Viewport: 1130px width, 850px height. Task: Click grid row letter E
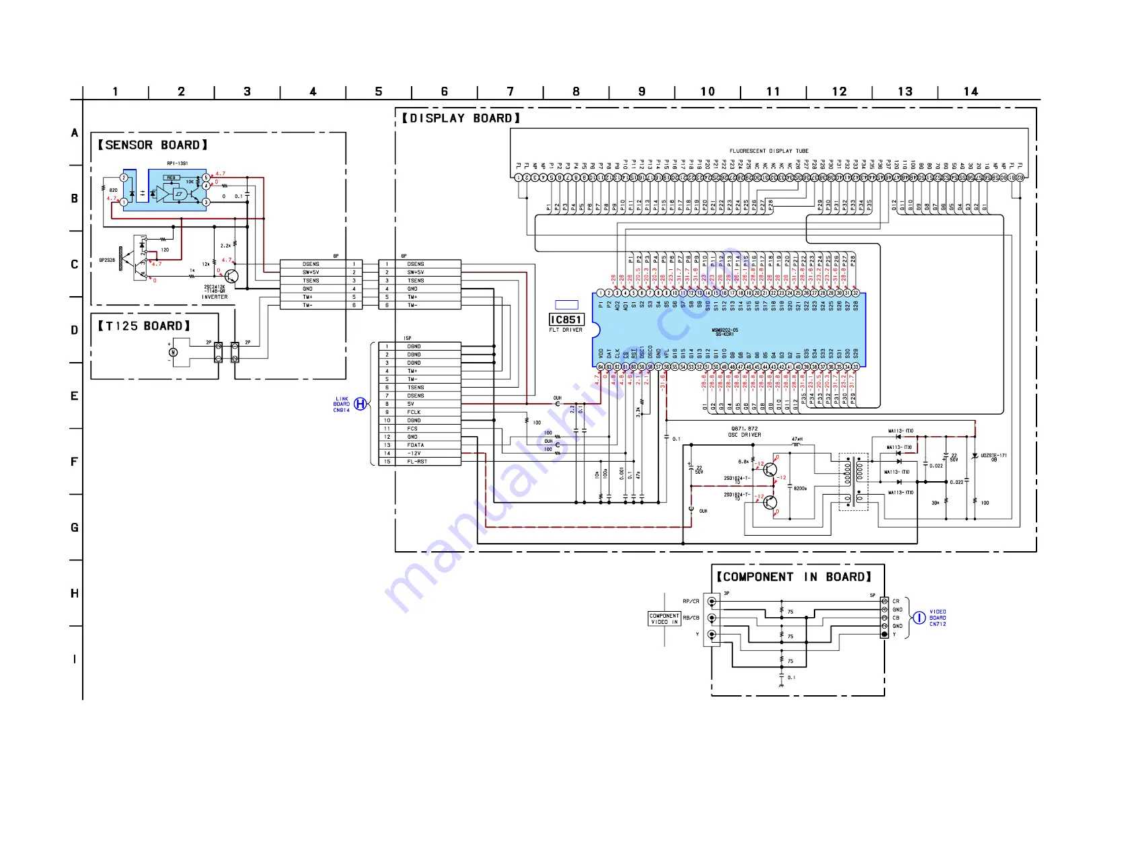[x=75, y=396]
